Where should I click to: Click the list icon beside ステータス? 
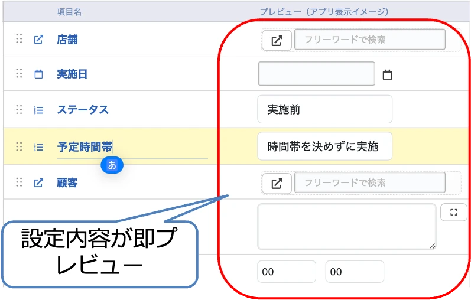pyautogui.click(x=38, y=110)
